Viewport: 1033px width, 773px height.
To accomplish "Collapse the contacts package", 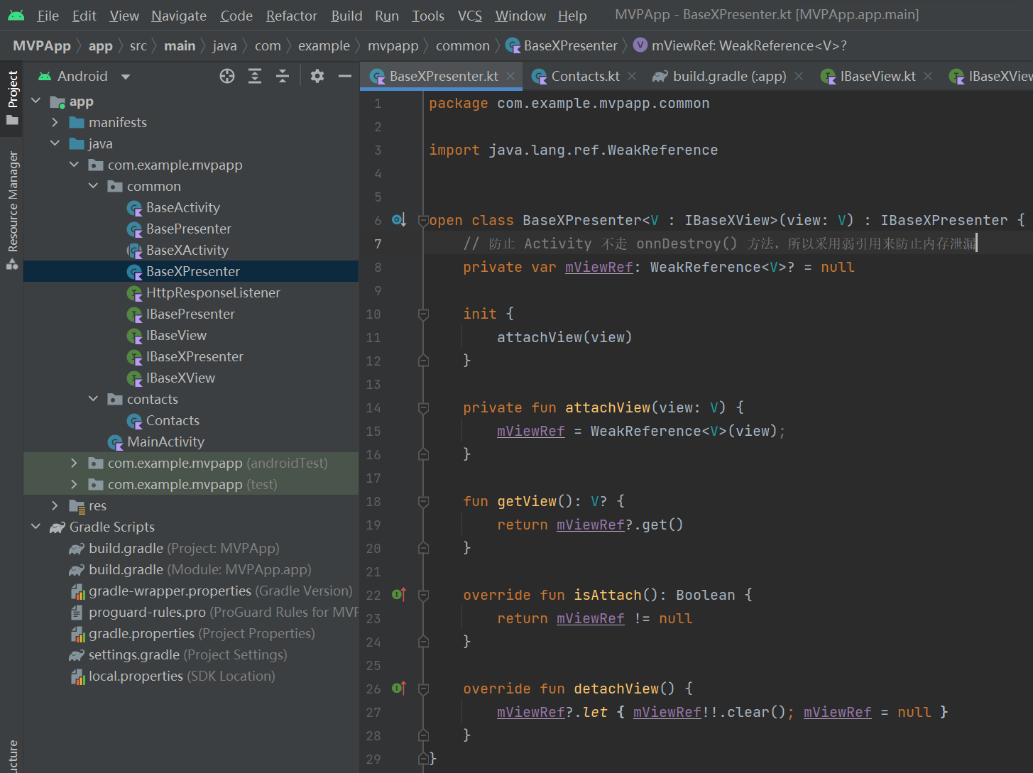I will (x=94, y=400).
